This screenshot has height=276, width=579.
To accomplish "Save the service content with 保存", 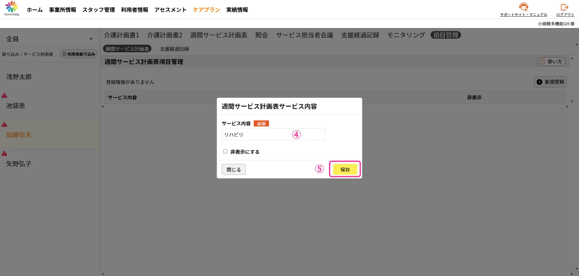I will [345, 170].
